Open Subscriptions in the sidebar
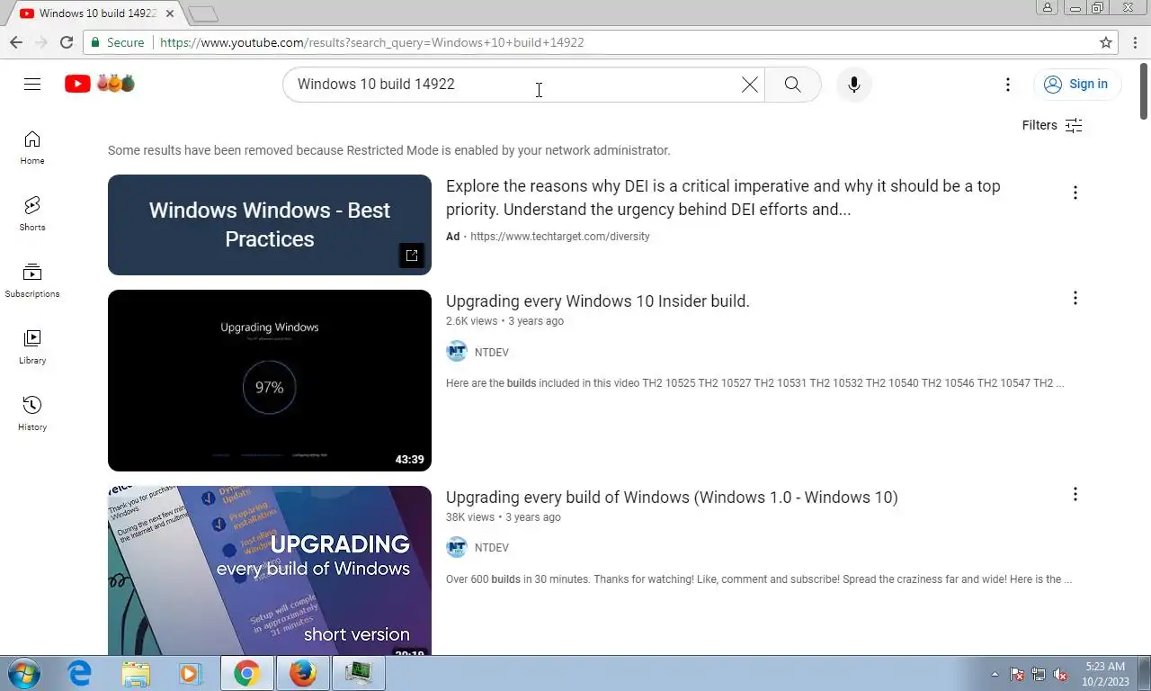 click(x=32, y=281)
